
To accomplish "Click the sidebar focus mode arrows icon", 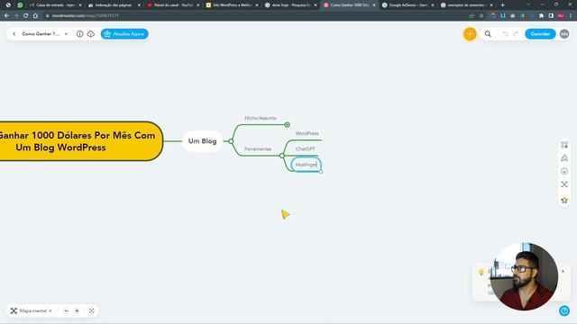I will click(564, 184).
